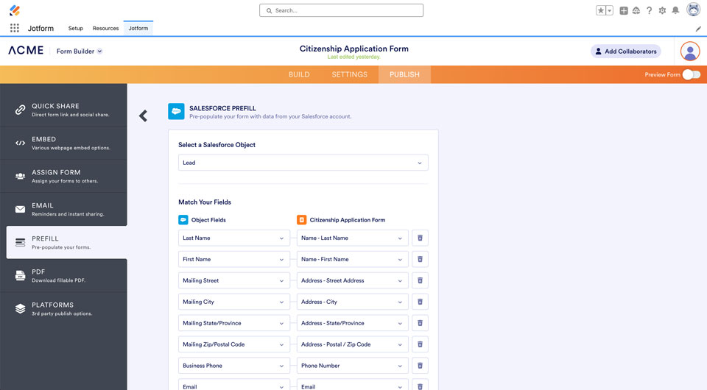Click the astronaut user avatar in header
707x390 pixels.
click(693, 10)
